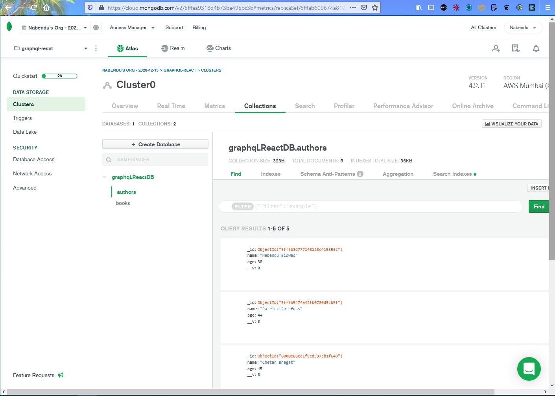Click the search magnifier in namespaces

coord(109,160)
